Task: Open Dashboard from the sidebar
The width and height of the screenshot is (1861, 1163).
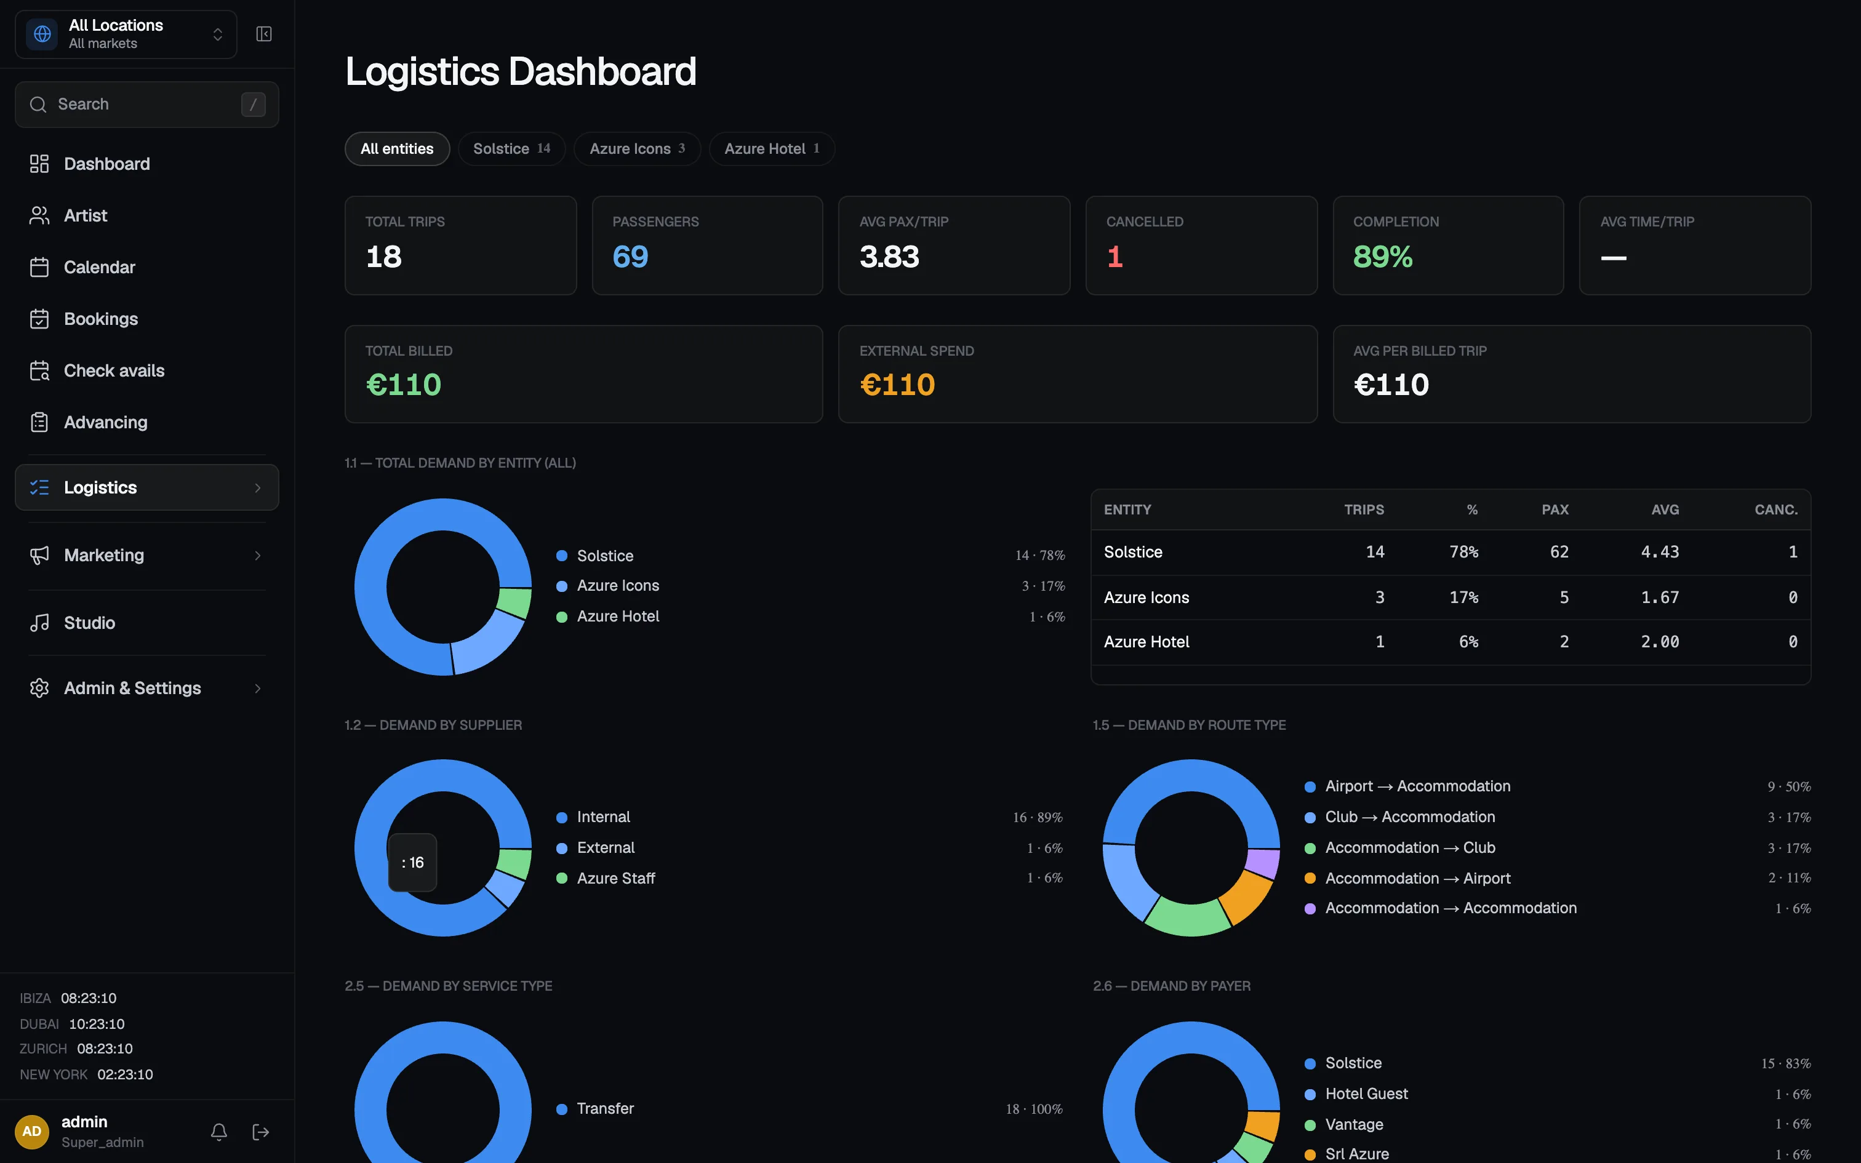Action: (x=147, y=164)
